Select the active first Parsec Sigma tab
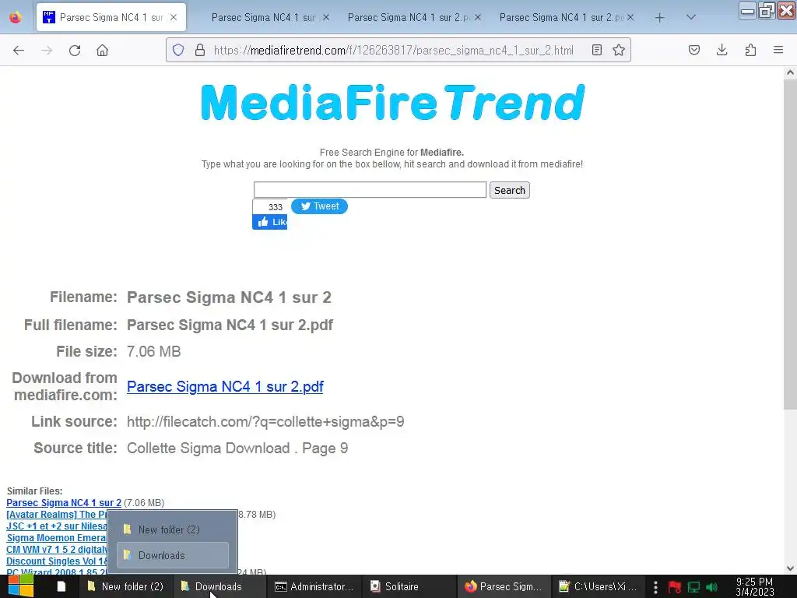Image resolution: width=797 pixels, height=598 pixels. 111,17
